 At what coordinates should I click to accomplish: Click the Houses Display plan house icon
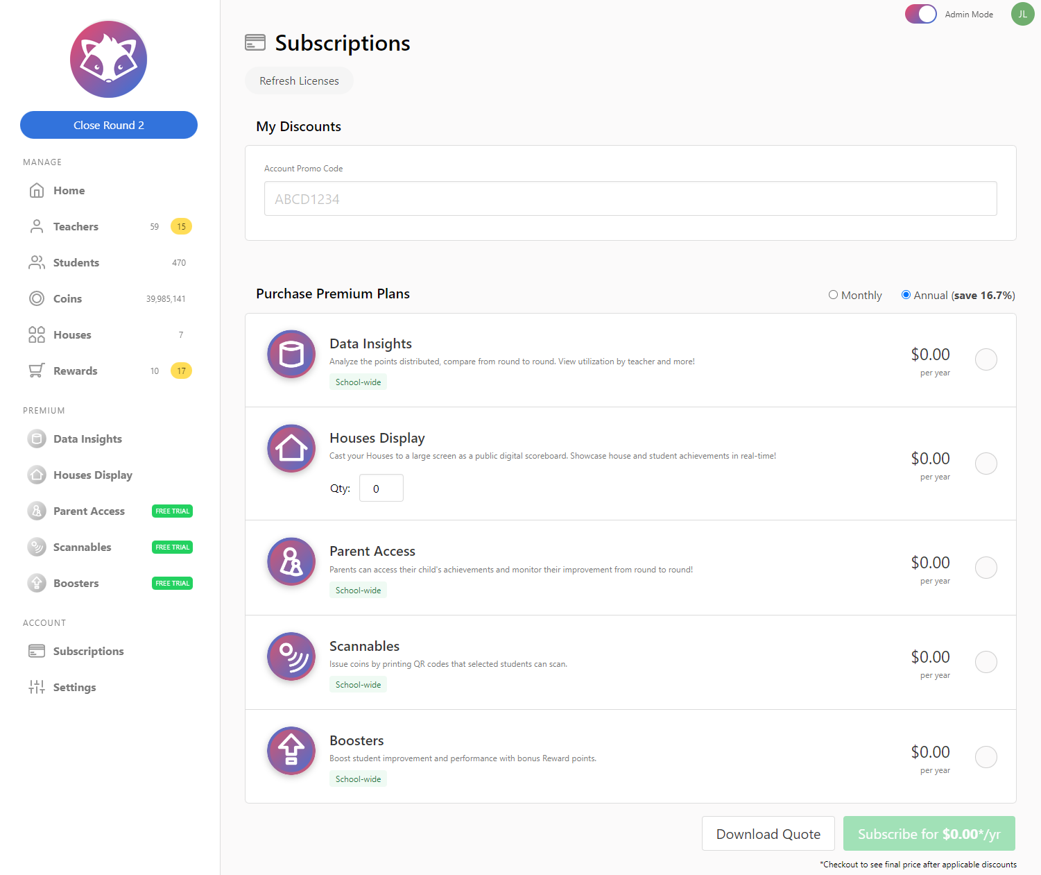pos(291,449)
